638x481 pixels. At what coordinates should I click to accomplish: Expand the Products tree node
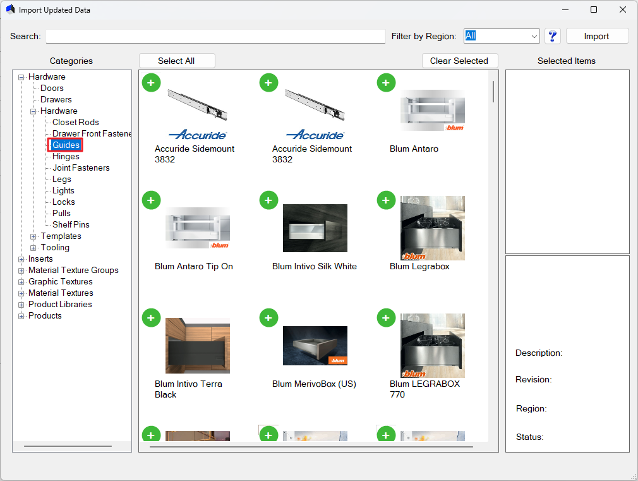tap(21, 317)
